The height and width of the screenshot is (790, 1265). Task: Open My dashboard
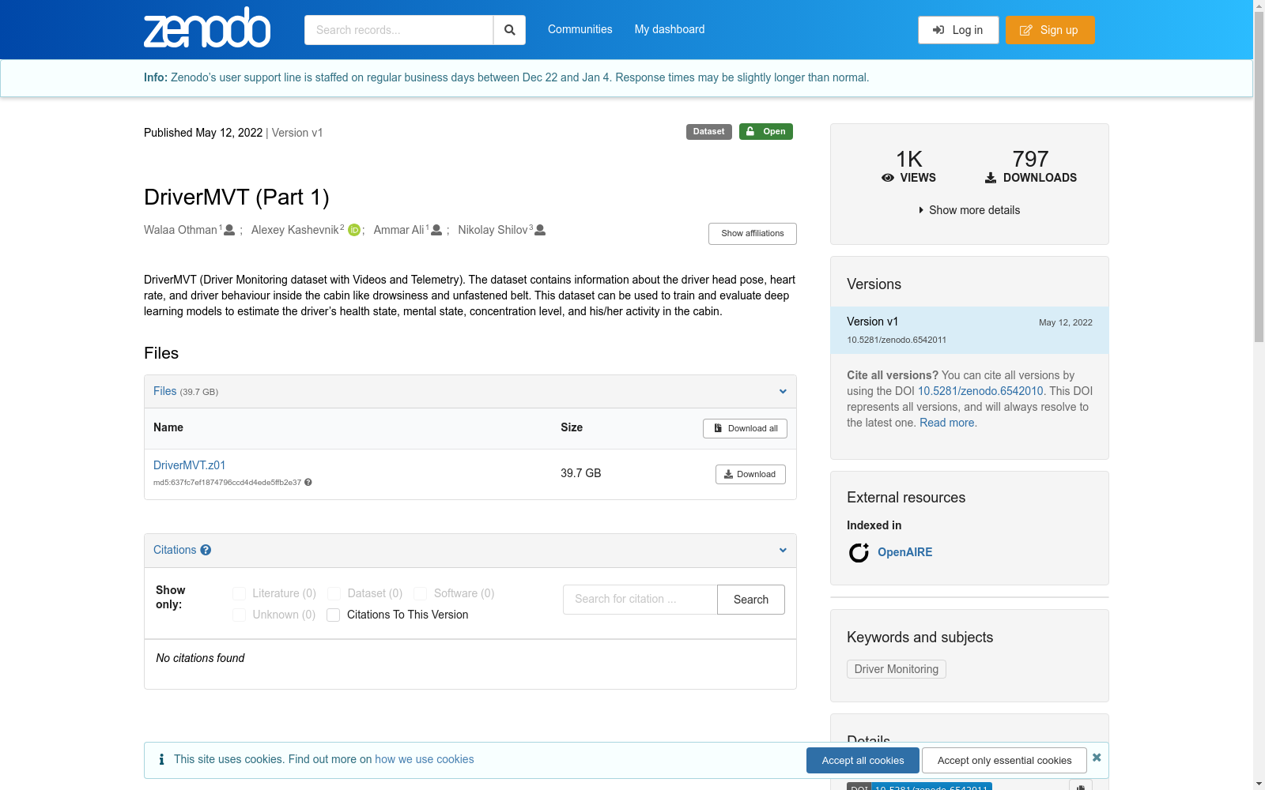(670, 29)
